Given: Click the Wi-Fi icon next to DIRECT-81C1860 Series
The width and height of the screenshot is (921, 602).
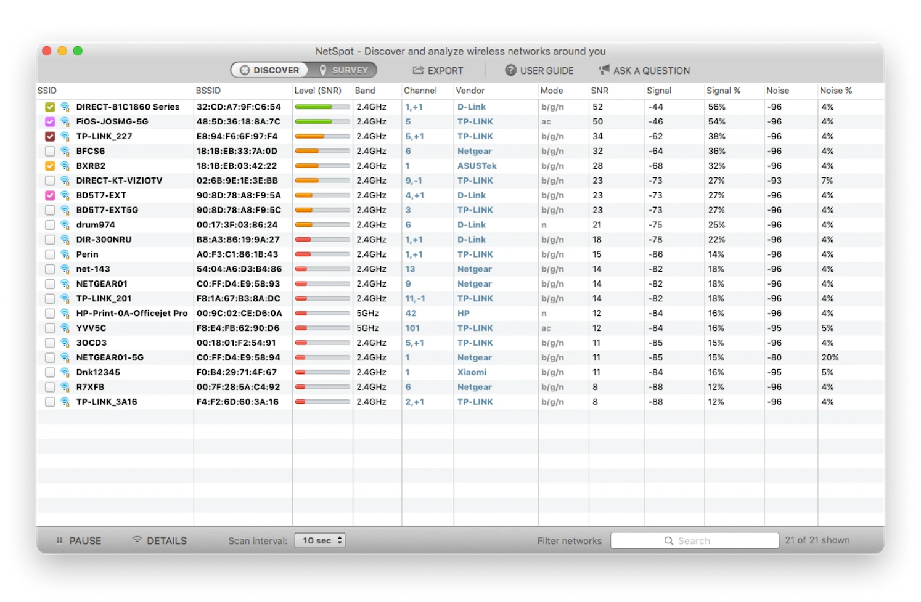Looking at the screenshot, I should click(x=65, y=107).
